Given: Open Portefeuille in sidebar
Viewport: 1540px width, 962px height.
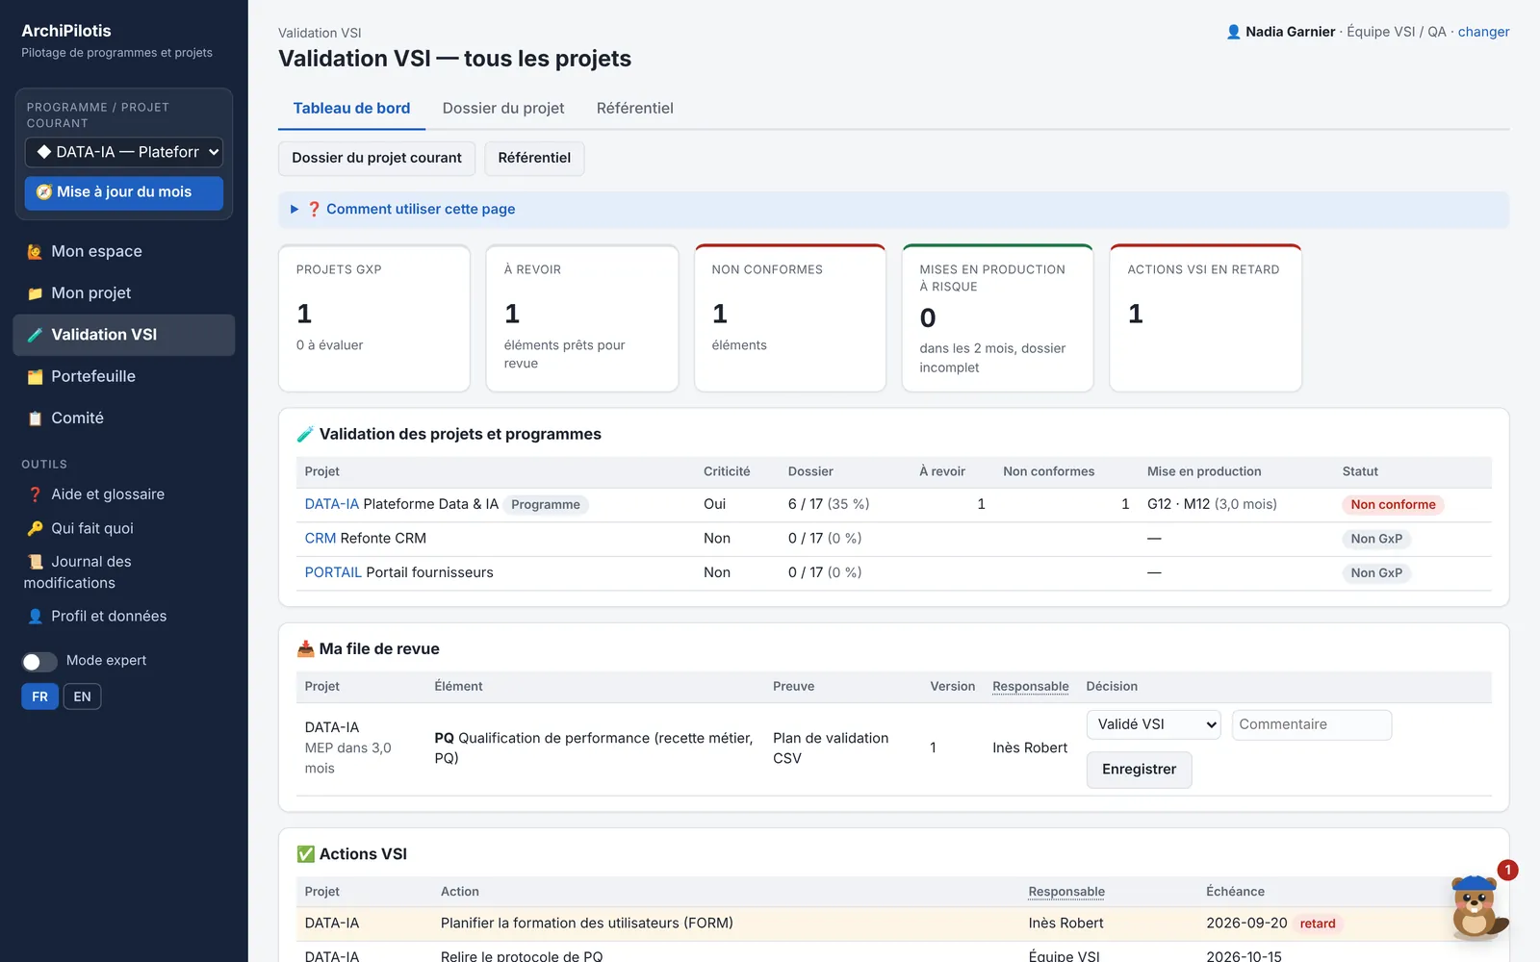Looking at the screenshot, I should (123, 376).
